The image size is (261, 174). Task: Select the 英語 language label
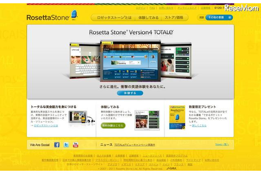(201, 17)
